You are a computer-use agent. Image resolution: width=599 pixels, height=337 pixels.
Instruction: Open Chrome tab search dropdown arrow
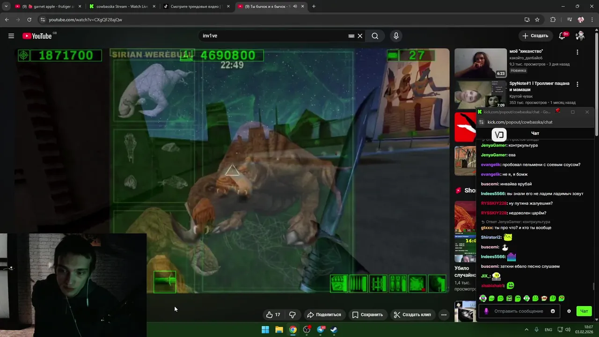click(x=6, y=7)
